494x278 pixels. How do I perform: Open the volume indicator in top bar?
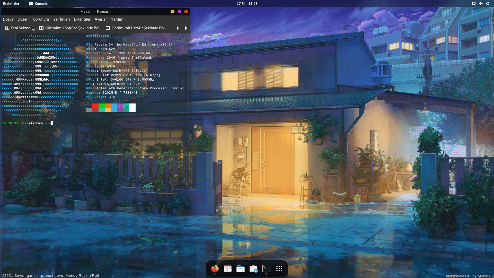[x=481, y=4]
